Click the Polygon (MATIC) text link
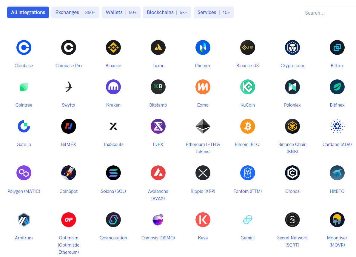 [x=24, y=191]
